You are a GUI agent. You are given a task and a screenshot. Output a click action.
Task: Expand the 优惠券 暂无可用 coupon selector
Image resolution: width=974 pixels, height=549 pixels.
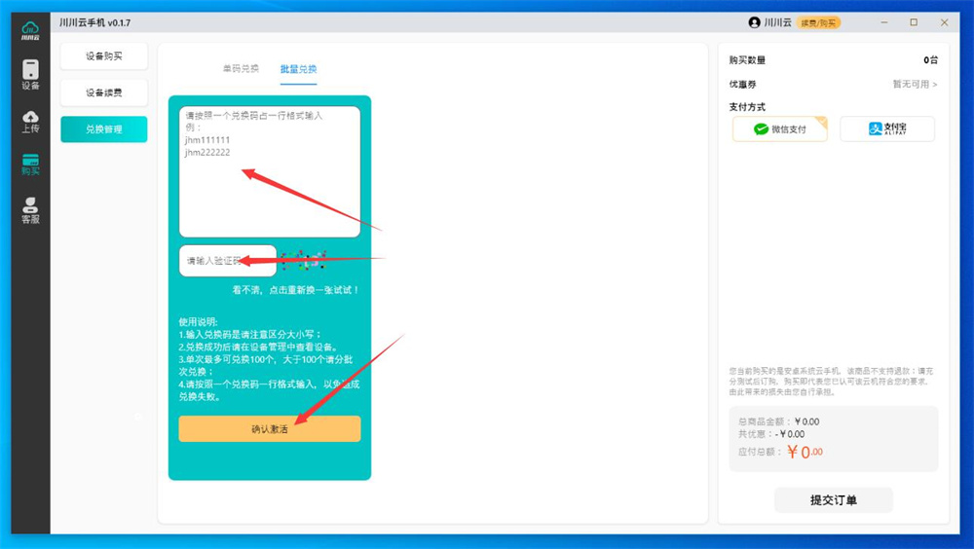pyautogui.click(x=915, y=85)
